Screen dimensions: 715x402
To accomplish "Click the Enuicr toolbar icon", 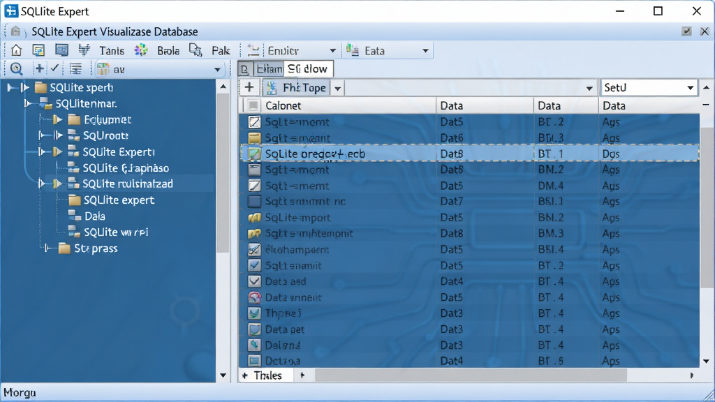I will pyautogui.click(x=253, y=50).
